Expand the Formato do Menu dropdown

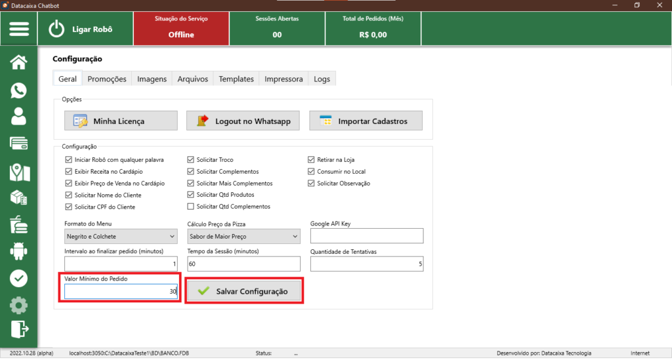(x=121, y=236)
